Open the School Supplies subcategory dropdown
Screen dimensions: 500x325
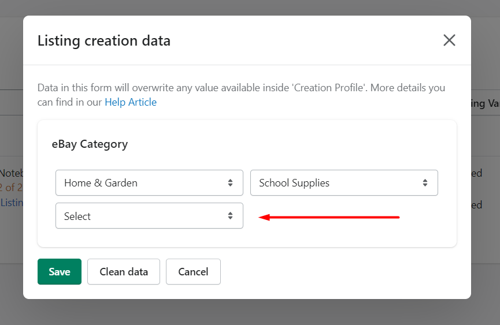[x=344, y=183]
